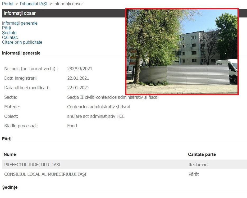Click the Materie value Contencios administrativ și fiscal
The width and height of the screenshot is (247, 198).
pyautogui.click(x=99, y=107)
